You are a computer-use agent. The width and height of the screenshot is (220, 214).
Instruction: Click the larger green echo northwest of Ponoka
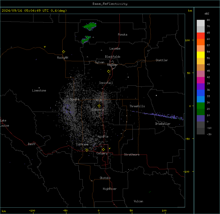click(90, 26)
